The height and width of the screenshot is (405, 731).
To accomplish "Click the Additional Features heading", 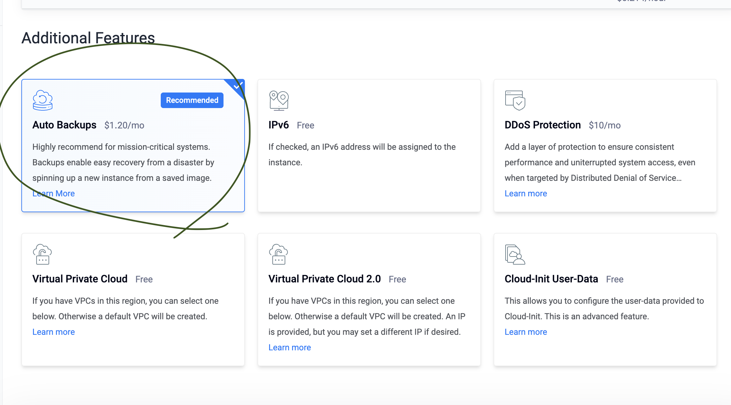I will point(88,38).
